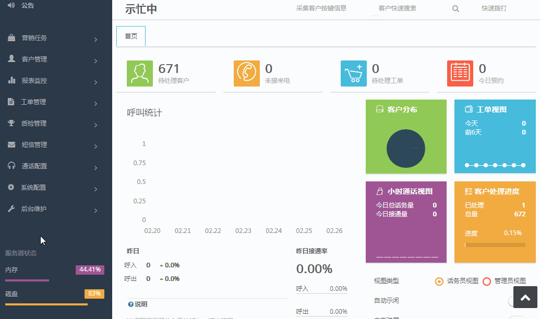Screen dimensions: 540x319
Task: Click the SMS management envelope icon
Action: pos(11,144)
